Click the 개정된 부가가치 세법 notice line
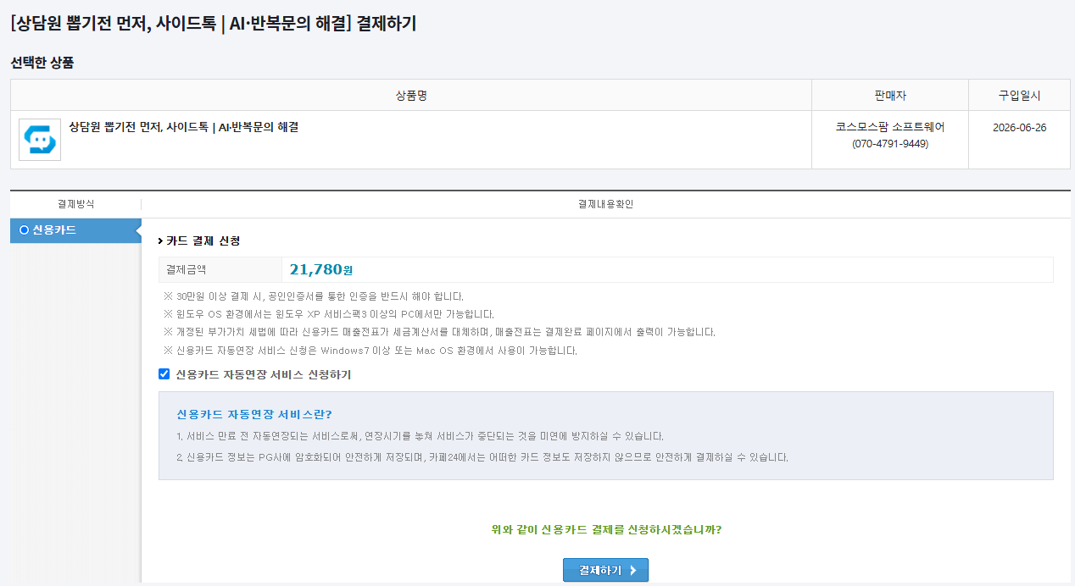 pos(439,332)
